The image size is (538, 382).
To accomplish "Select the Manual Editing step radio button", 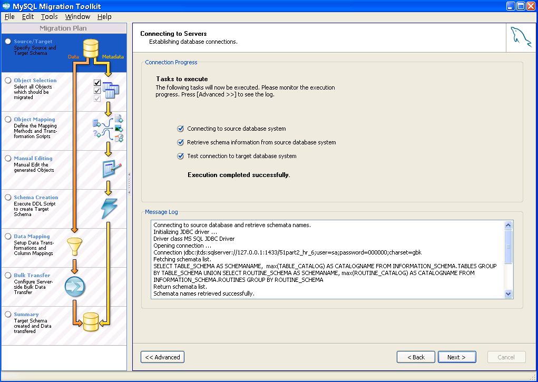I will tap(8, 158).
